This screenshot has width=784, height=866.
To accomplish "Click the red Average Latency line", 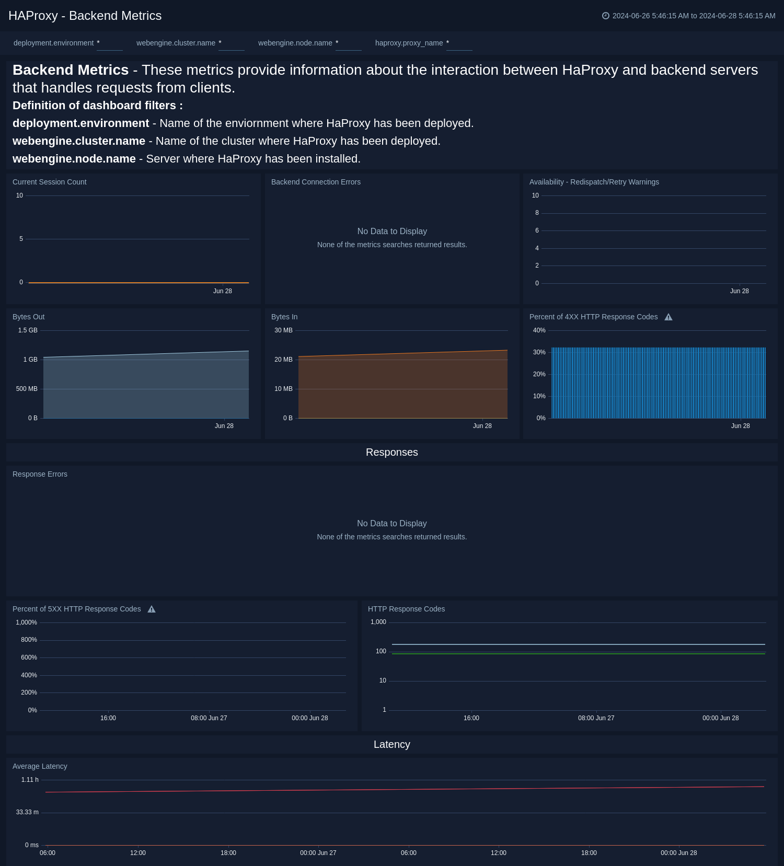I will point(405,789).
